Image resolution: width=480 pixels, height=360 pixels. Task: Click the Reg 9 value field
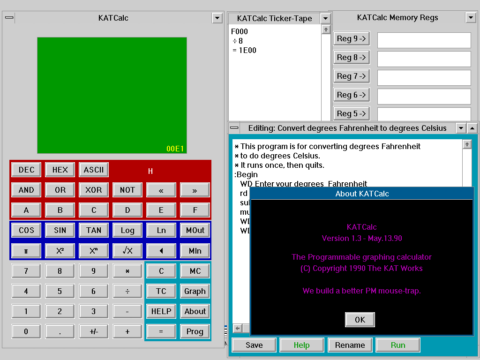click(424, 40)
